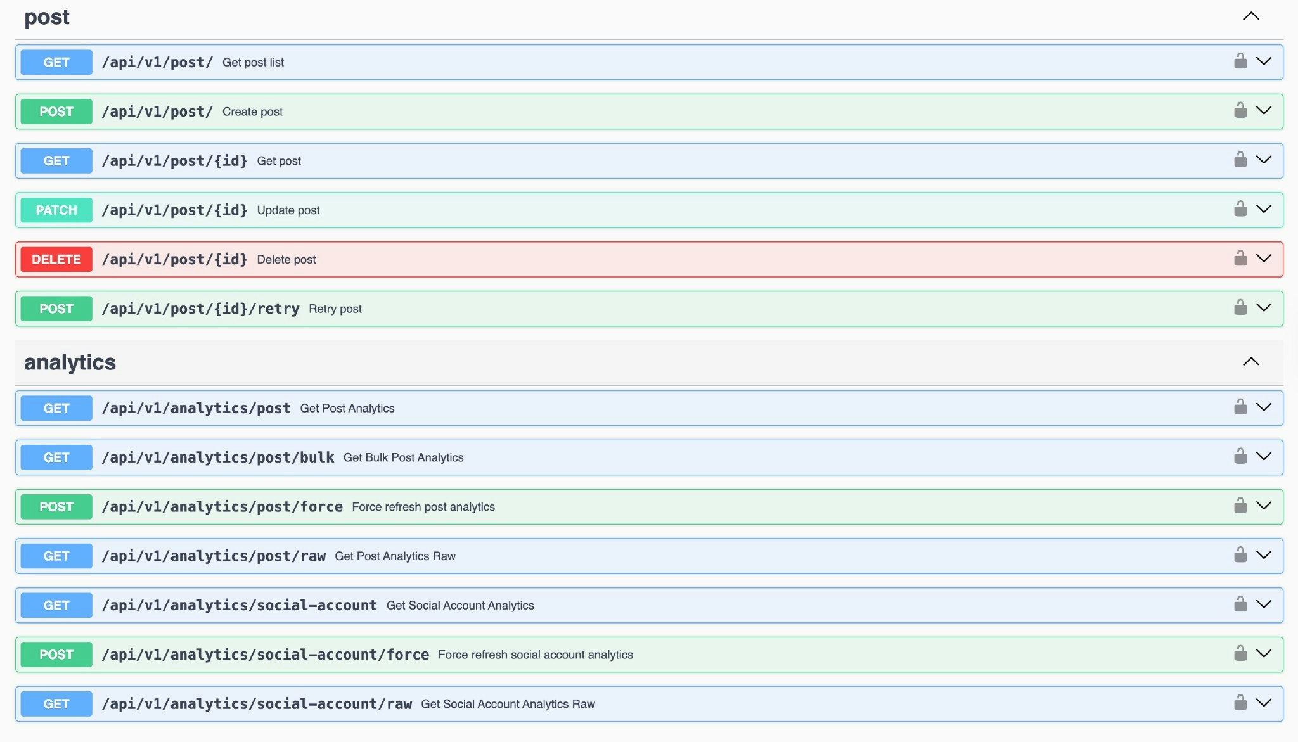Click the analytics section heading
Viewport: 1298px width, 742px height.
pos(70,361)
